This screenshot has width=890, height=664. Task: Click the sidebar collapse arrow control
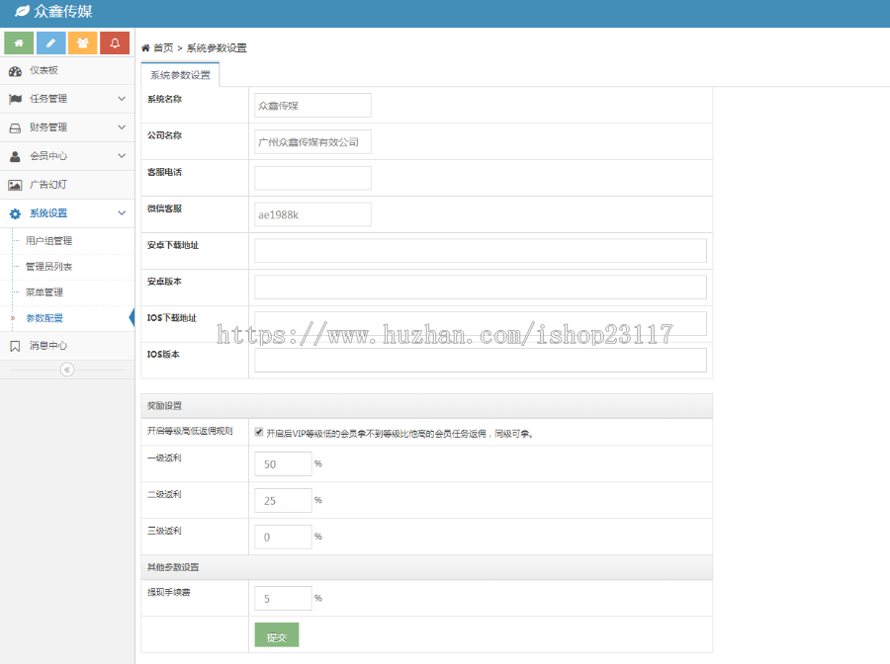(x=66, y=369)
